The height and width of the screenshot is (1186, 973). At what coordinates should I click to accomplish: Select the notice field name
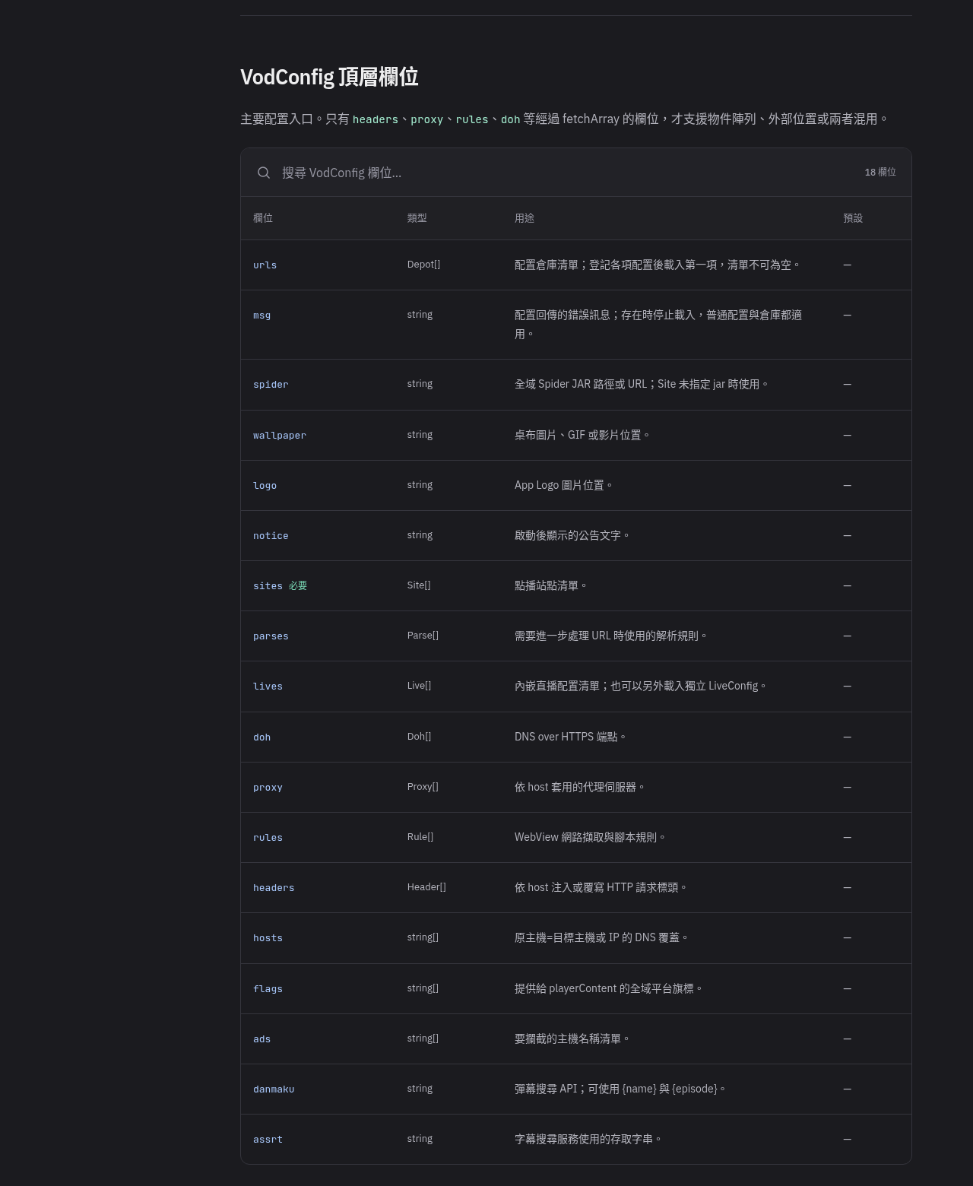pyautogui.click(x=271, y=536)
